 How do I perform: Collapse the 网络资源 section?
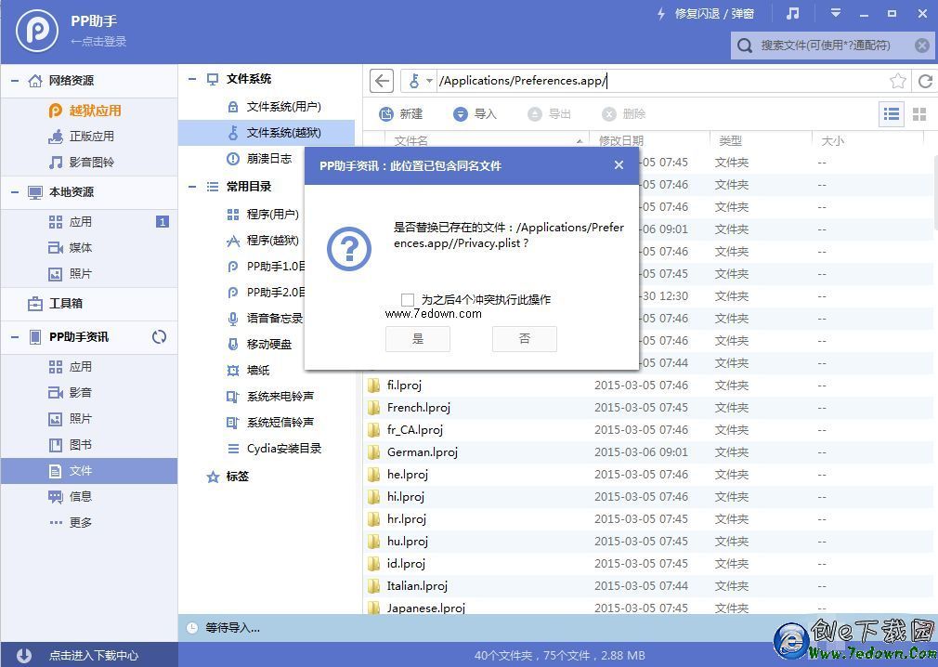[x=15, y=81]
